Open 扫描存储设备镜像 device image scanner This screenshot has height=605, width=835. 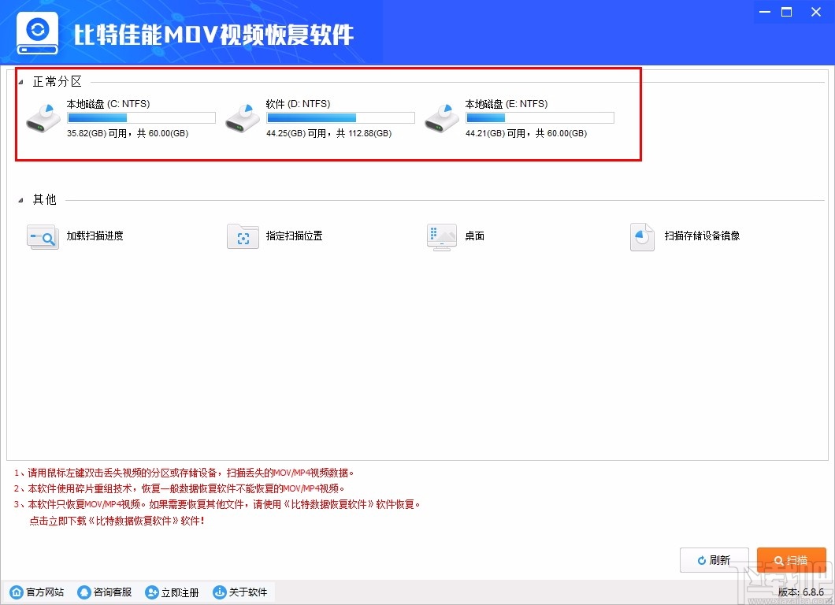coord(642,236)
